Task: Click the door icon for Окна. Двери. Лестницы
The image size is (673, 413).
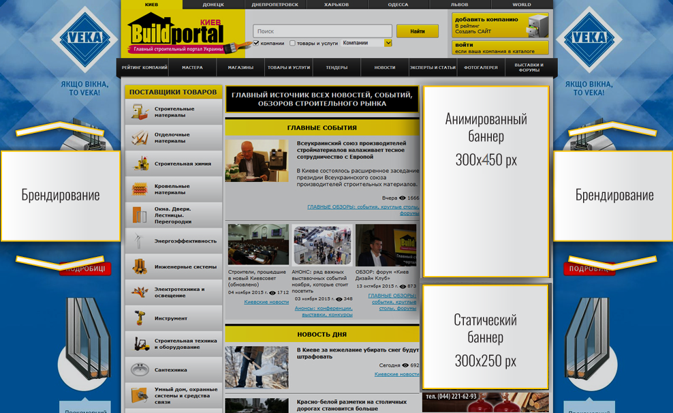Action: pos(140,215)
